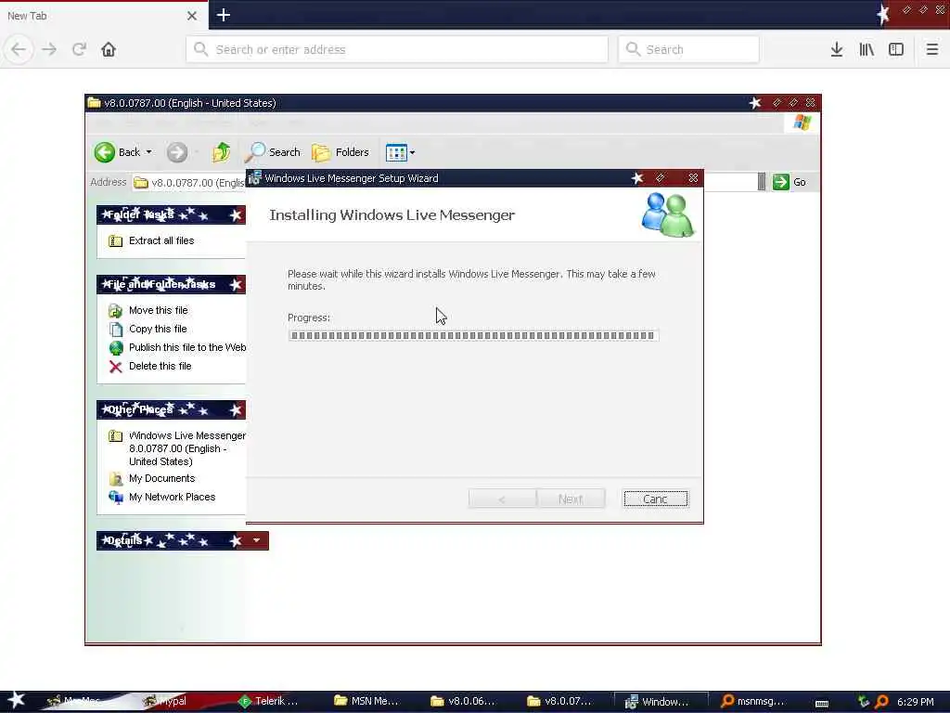Switch to msnmsg... search taskbar button
The image size is (950, 713).
click(753, 701)
